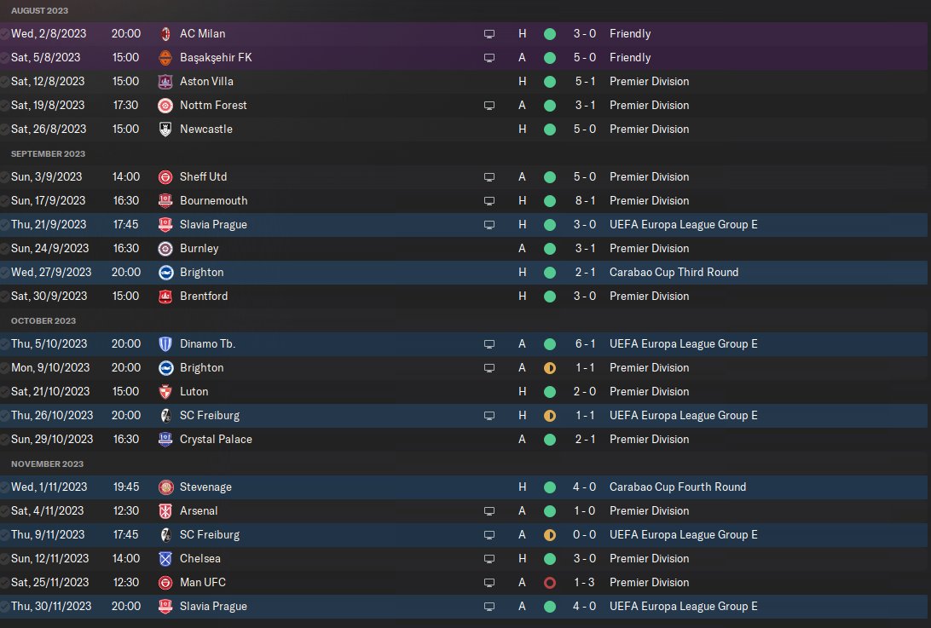Collapse the NOVEMBER 2023 section header
931x628 pixels.
[47, 464]
